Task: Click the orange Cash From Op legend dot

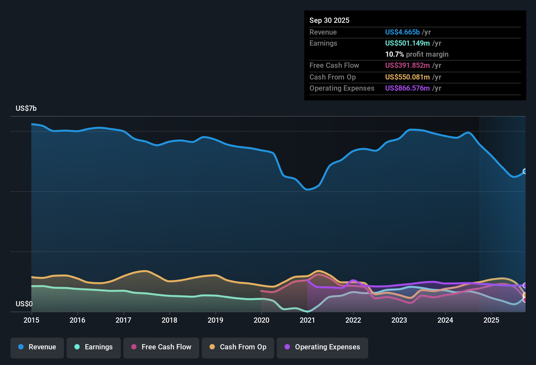Action: coord(212,347)
